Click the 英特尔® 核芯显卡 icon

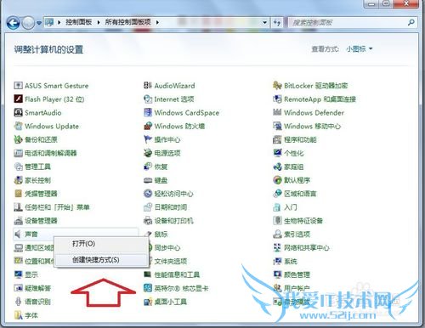pyautogui.click(x=148, y=288)
